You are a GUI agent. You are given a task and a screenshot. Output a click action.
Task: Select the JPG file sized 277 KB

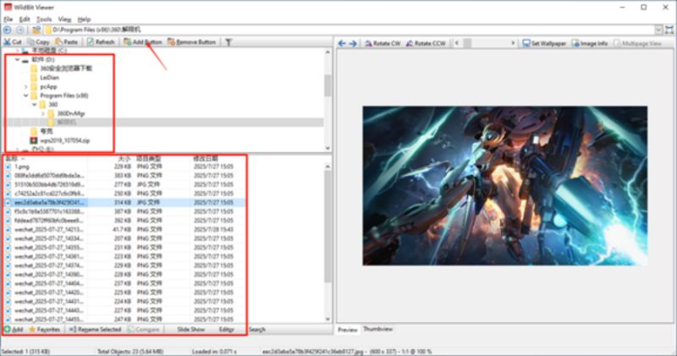[x=124, y=184]
